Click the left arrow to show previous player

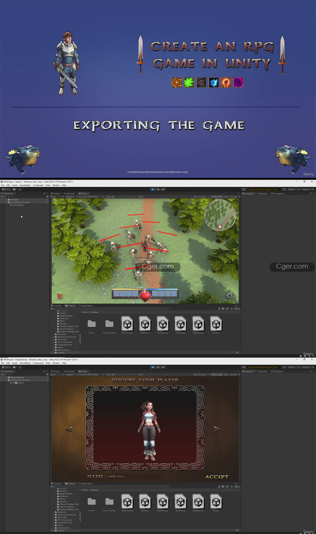coord(70,429)
